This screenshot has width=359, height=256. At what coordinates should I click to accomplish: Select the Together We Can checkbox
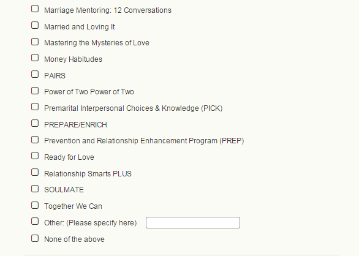pyautogui.click(x=35, y=205)
